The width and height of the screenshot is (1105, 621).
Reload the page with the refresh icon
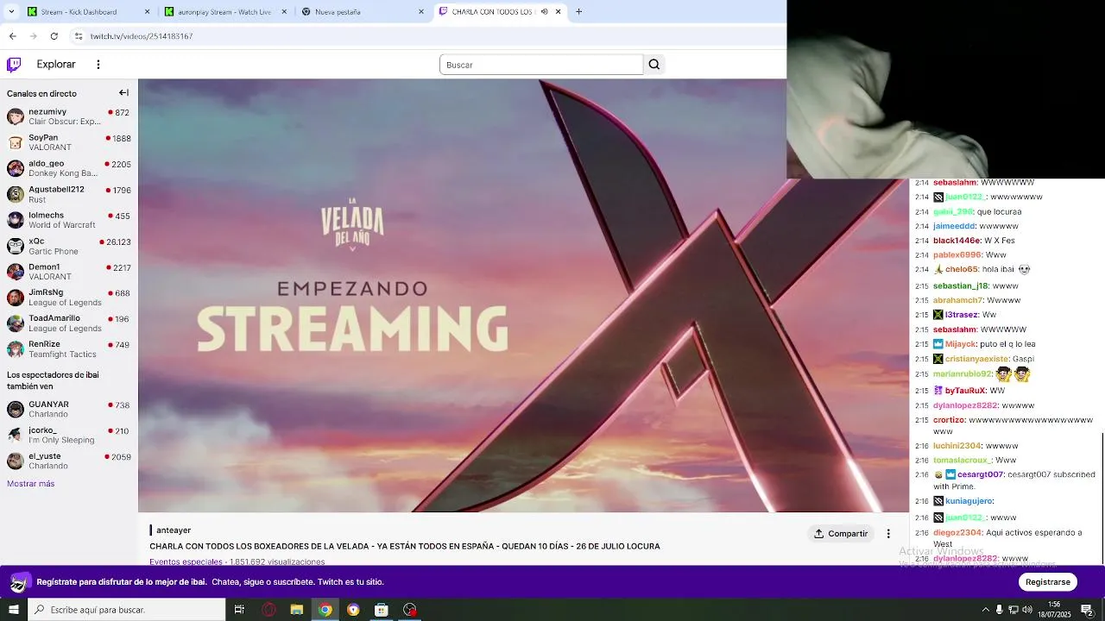click(54, 36)
